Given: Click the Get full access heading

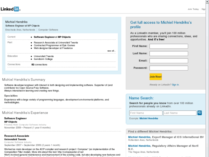Looking at the screenshot, I should pos(161,25).
